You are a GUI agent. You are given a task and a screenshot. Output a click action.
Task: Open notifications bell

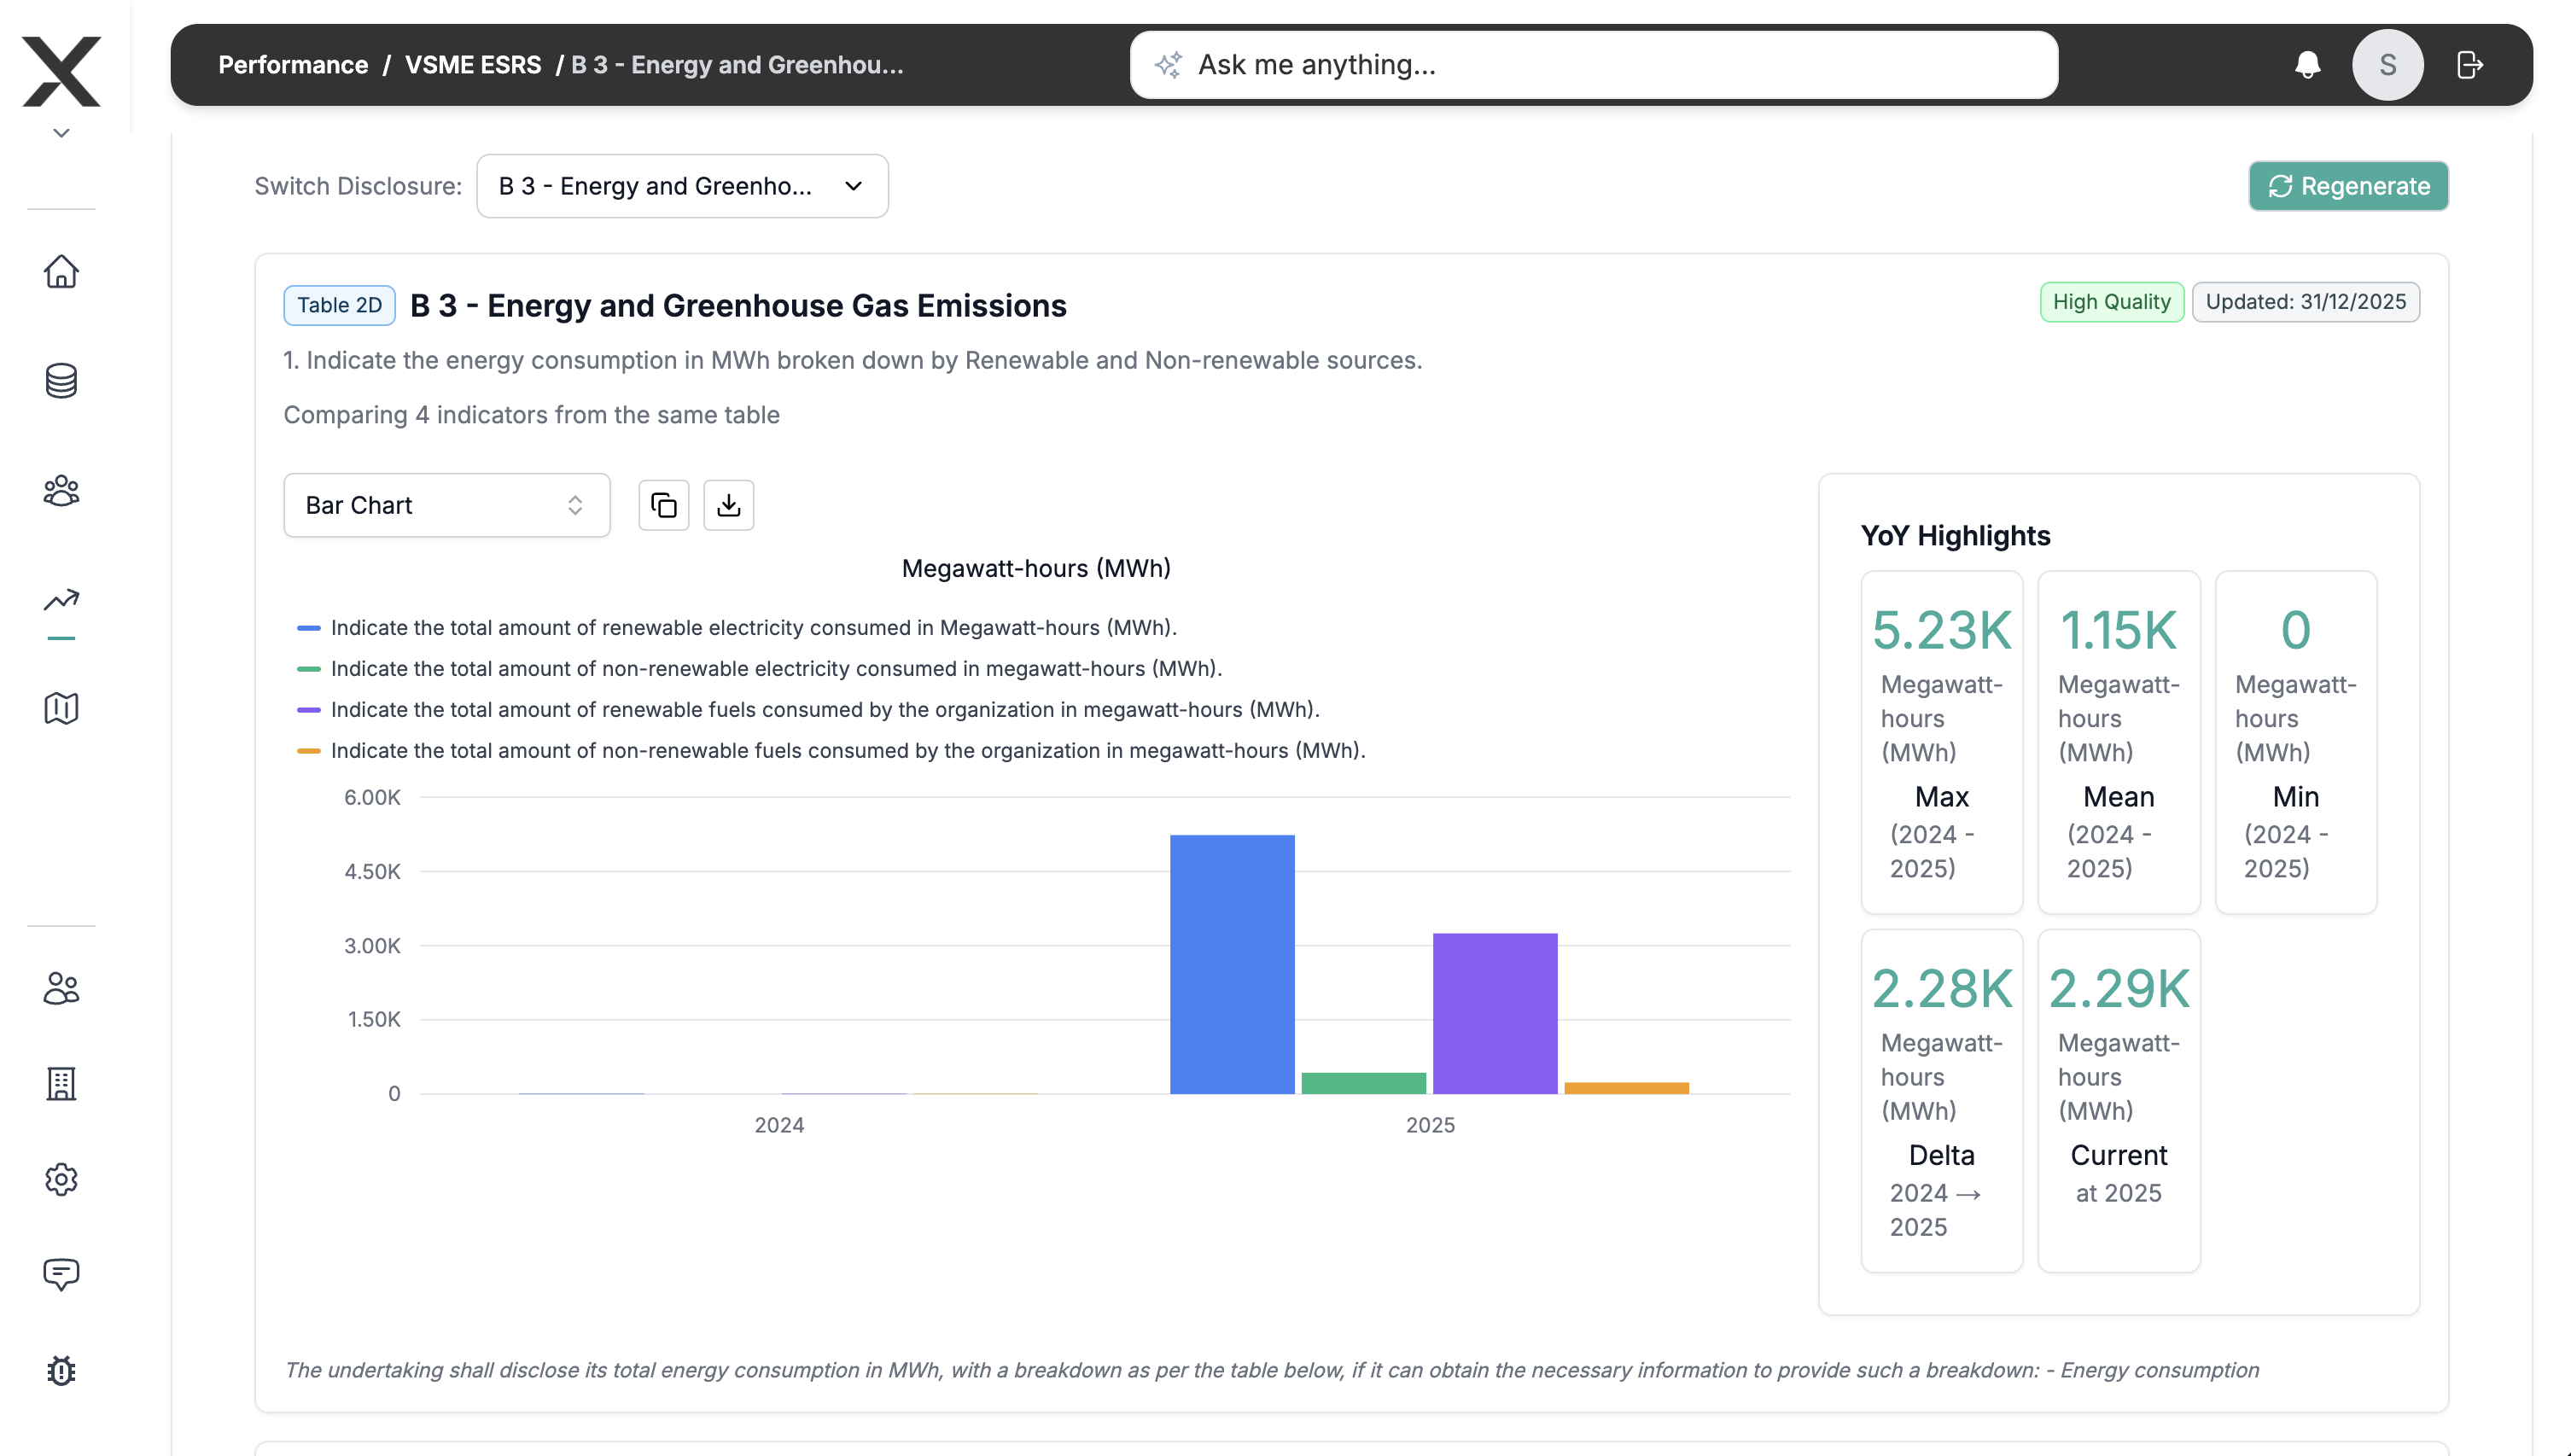click(x=2307, y=65)
